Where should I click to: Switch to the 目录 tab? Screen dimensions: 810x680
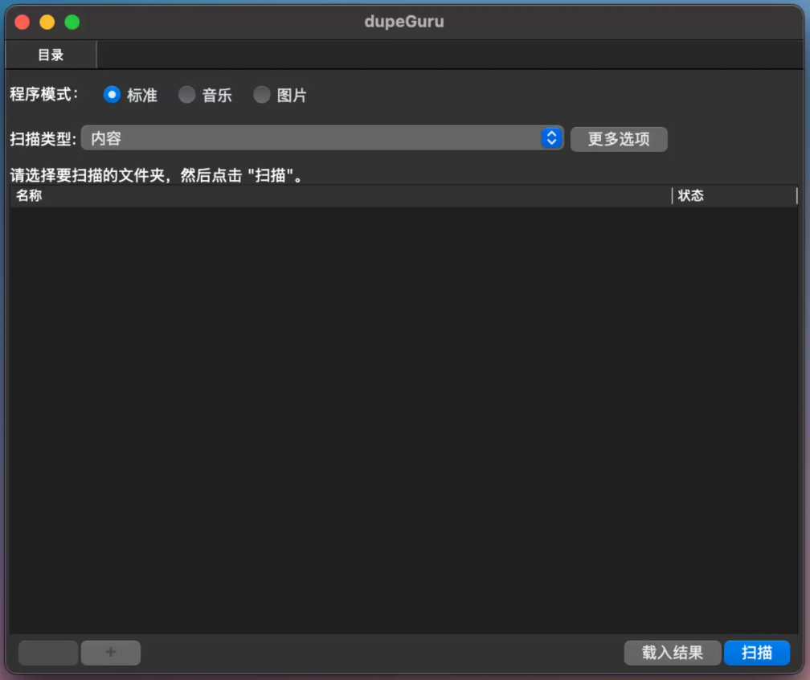[x=50, y=55]
